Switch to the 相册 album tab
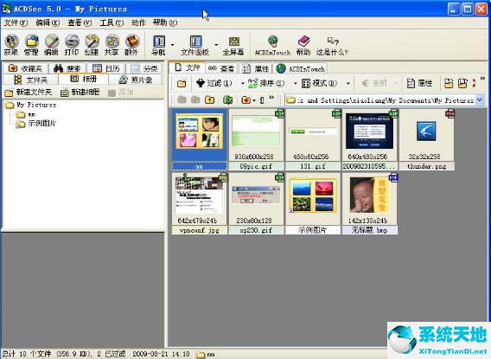This screenshot has height=359, width=491. (83, 80)
